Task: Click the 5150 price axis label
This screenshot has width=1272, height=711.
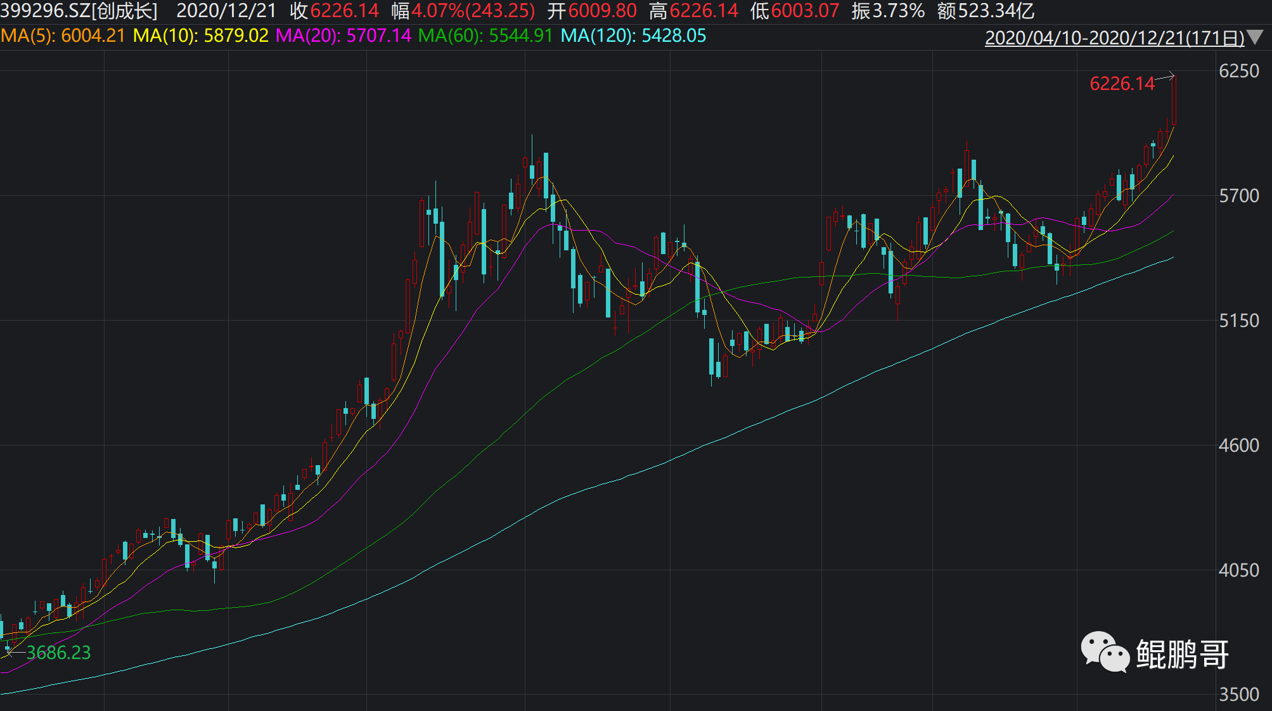Action: [x=1239, y=321]
